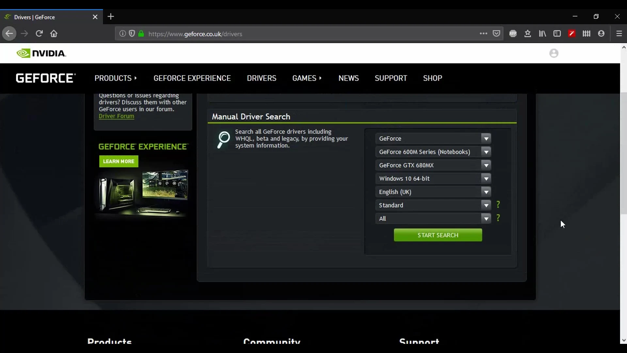The image size is (627, 353).
Task: Expand the GeForce product type dropdown
Action: pos(433,139)
